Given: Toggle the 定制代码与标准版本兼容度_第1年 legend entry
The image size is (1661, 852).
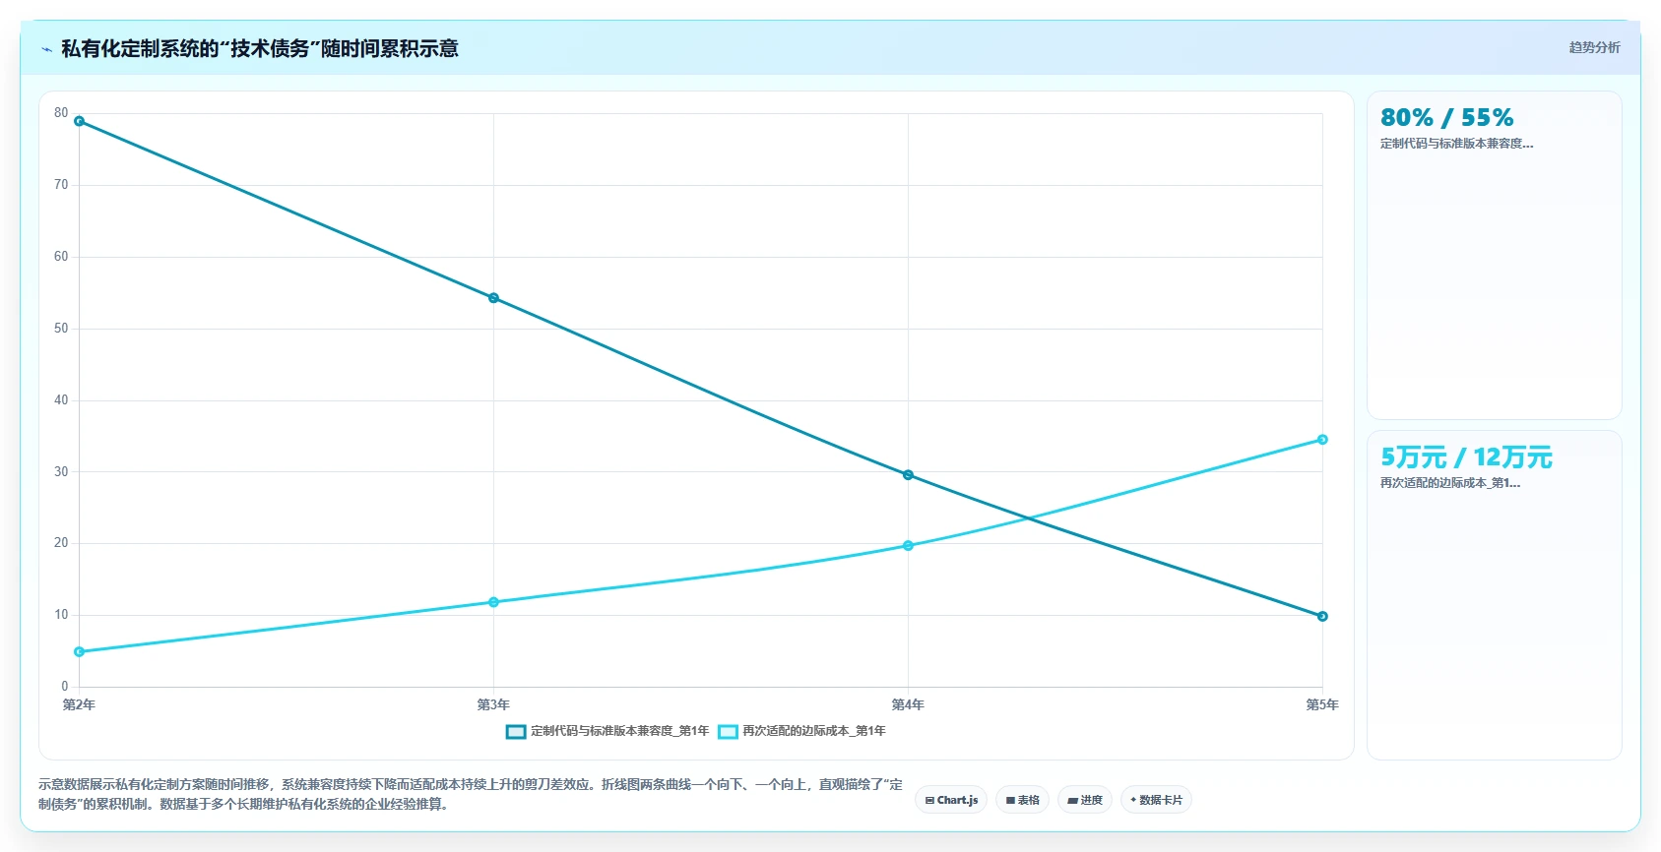Looking at the screenshot, I should tap(607, 731).
